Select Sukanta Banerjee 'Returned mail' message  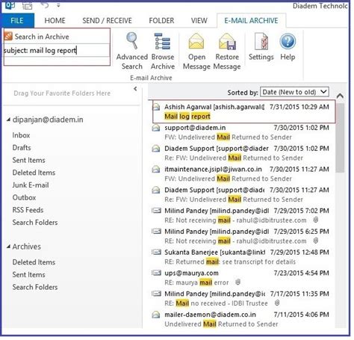(241, 257)
